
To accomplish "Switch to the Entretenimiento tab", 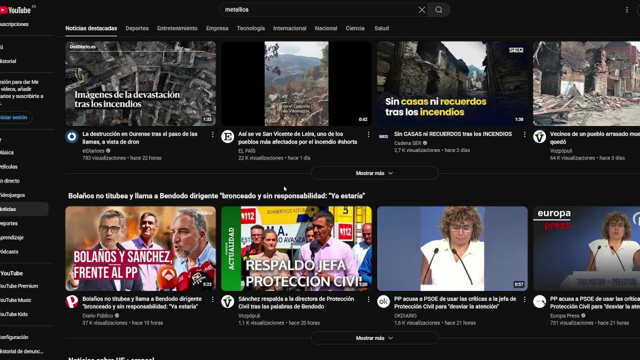I will coord(177,28).
